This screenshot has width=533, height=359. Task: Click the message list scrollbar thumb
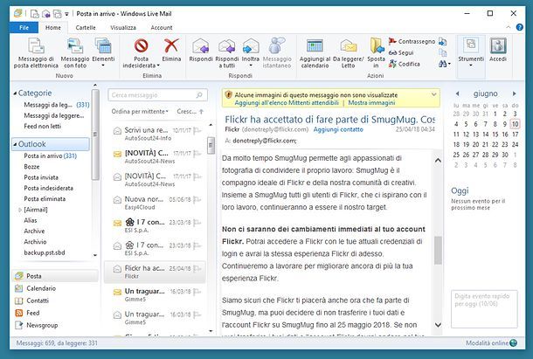pyautogui.click(x=211, y=145)
